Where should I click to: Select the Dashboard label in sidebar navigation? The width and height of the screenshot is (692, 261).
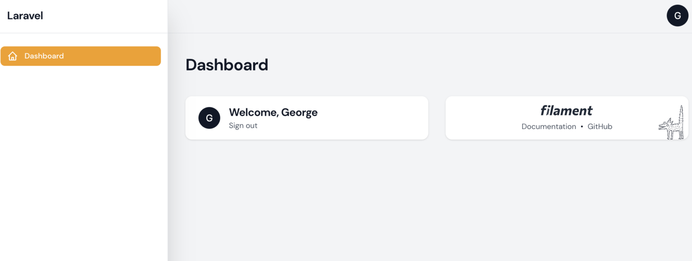pyautogui.click(x=44, y=56)
